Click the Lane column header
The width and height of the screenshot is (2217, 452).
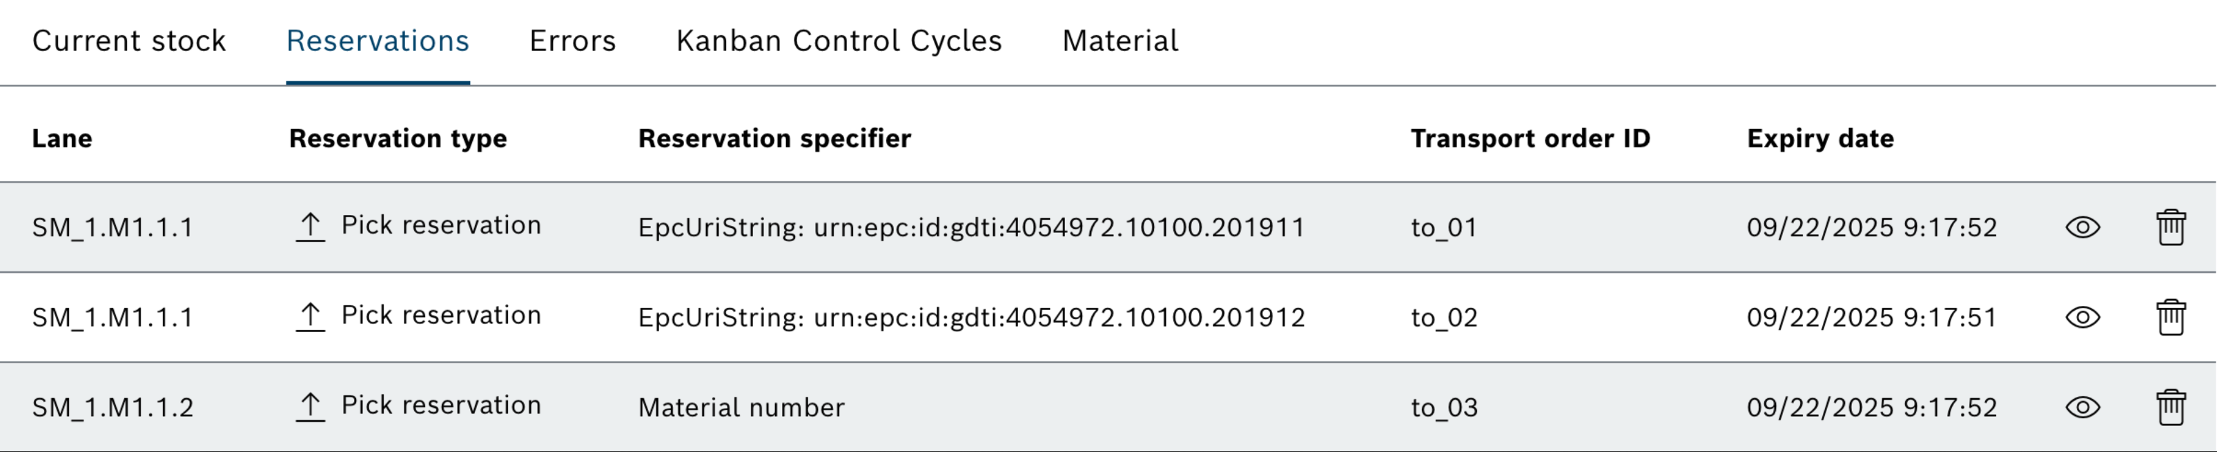(x=62, y=138)
